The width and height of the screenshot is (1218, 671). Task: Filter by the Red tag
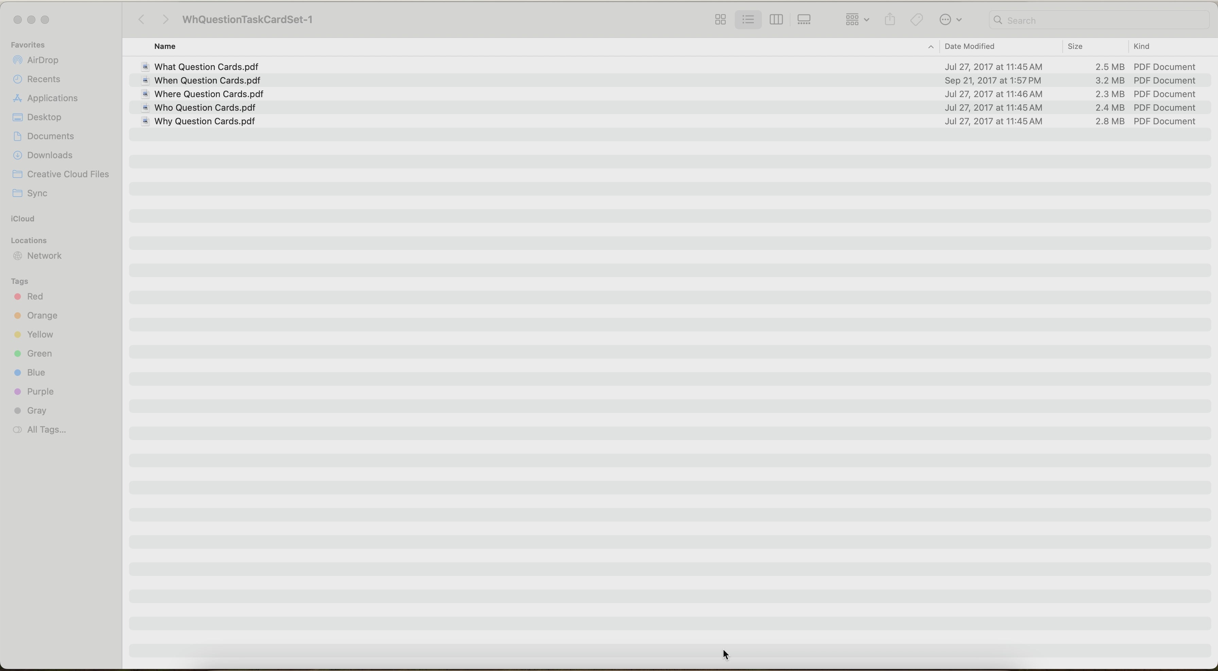pos(35,297)
